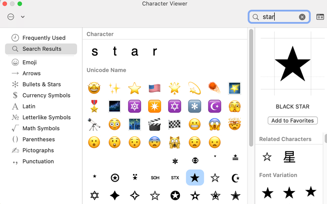
Task: Pick the black four-pointed star symbol
Action: coord(115,196)
